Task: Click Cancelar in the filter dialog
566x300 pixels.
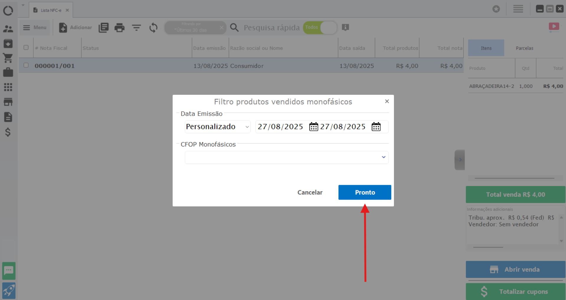Action: 310,192
